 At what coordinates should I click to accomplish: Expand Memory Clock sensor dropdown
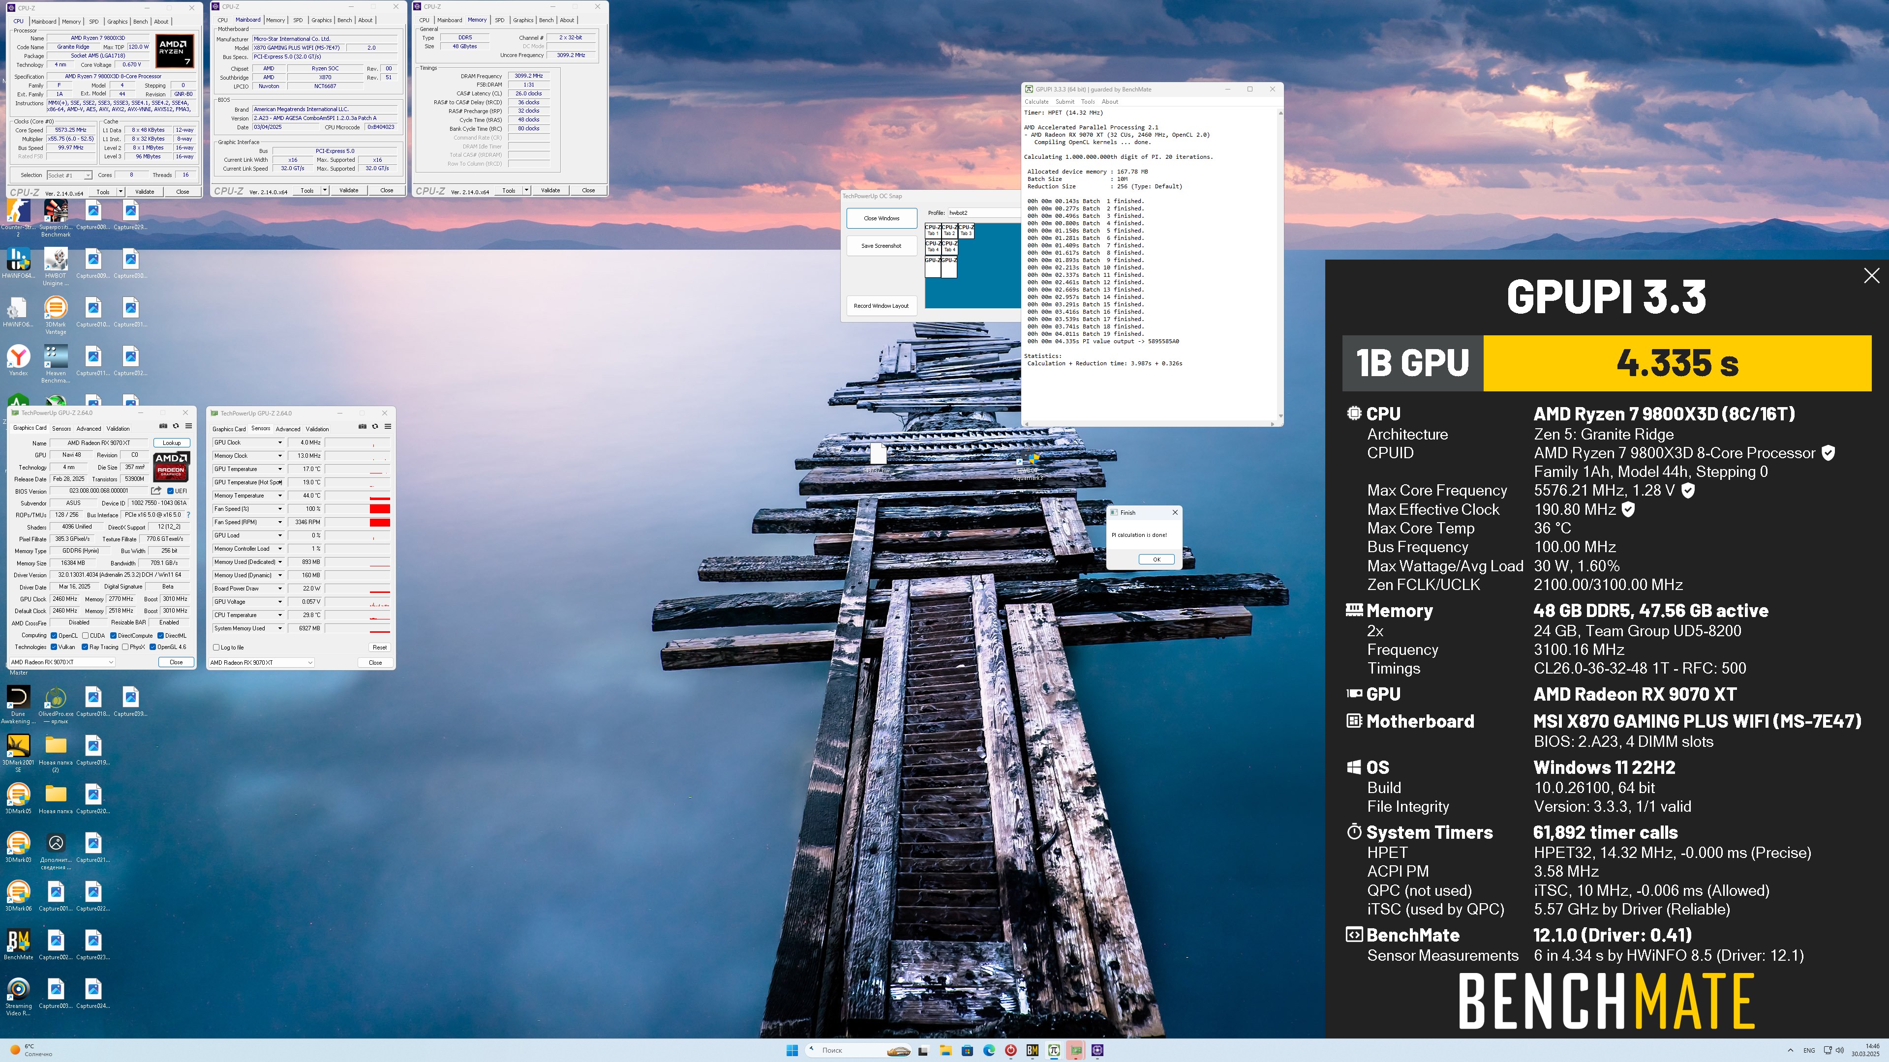coord(279,456)
